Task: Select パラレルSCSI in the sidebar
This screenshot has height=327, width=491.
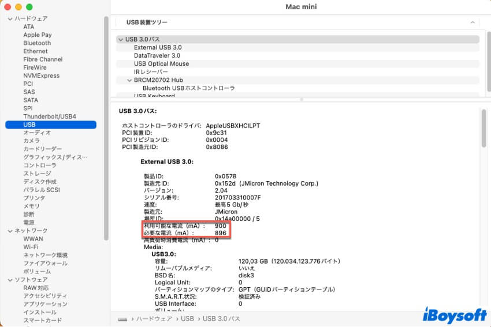Action: pos(42,190)
